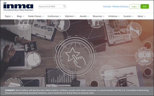
Task: Click the Login button
Action: click(x=134, y=6)
